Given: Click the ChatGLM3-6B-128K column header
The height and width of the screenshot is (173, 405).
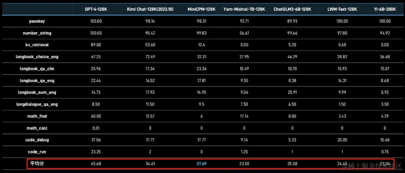Looking at the screenshot, I should coord(292,9).
